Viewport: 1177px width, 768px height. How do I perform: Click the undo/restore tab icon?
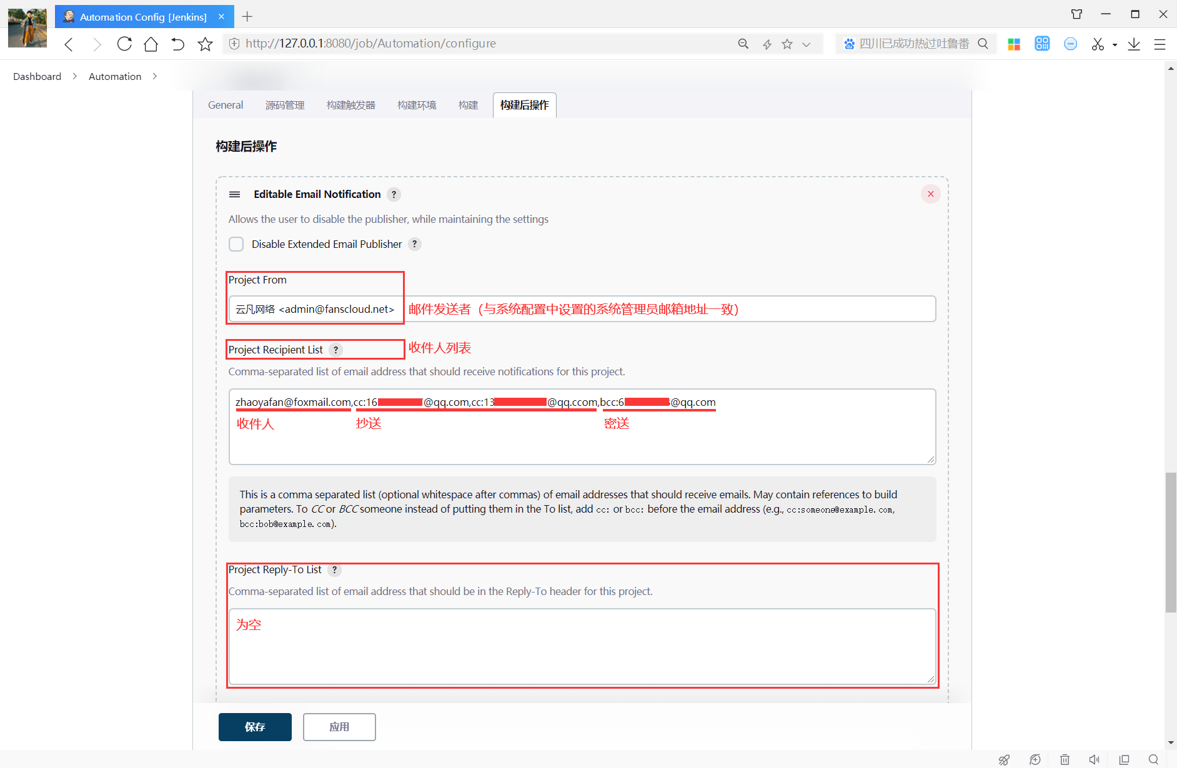tap(178, 44)
